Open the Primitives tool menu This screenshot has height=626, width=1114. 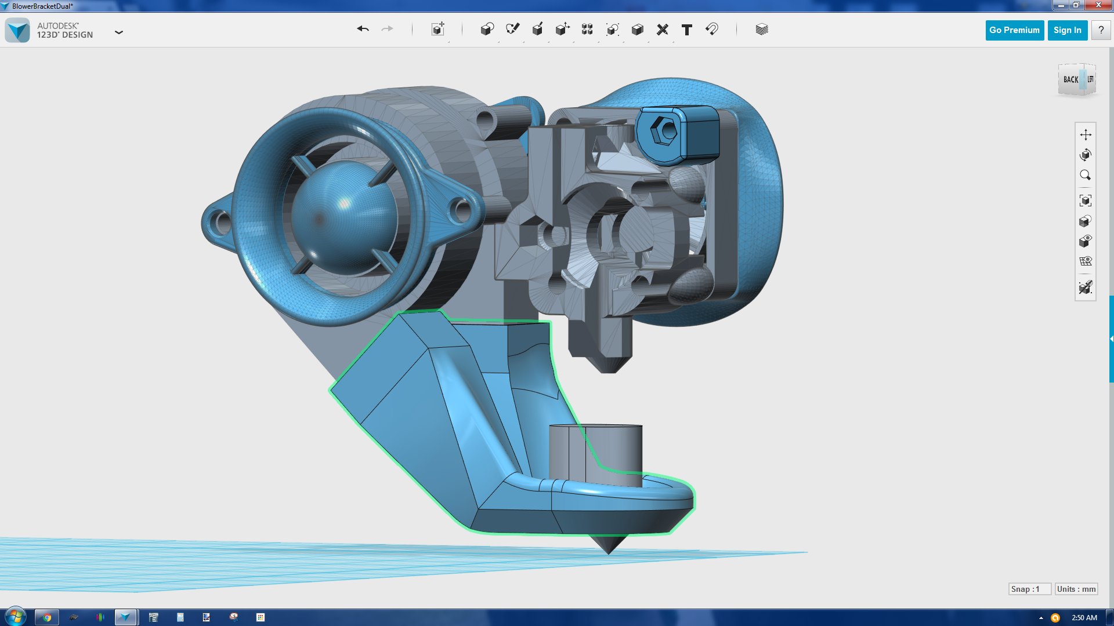[487, 30]
